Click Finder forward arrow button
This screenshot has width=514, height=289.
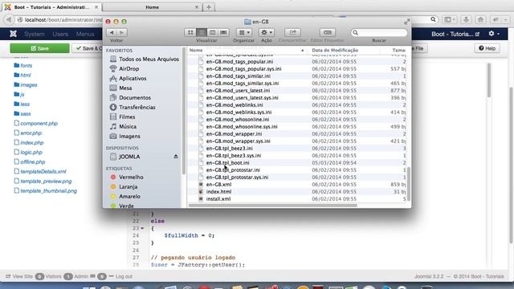(122, 32)
